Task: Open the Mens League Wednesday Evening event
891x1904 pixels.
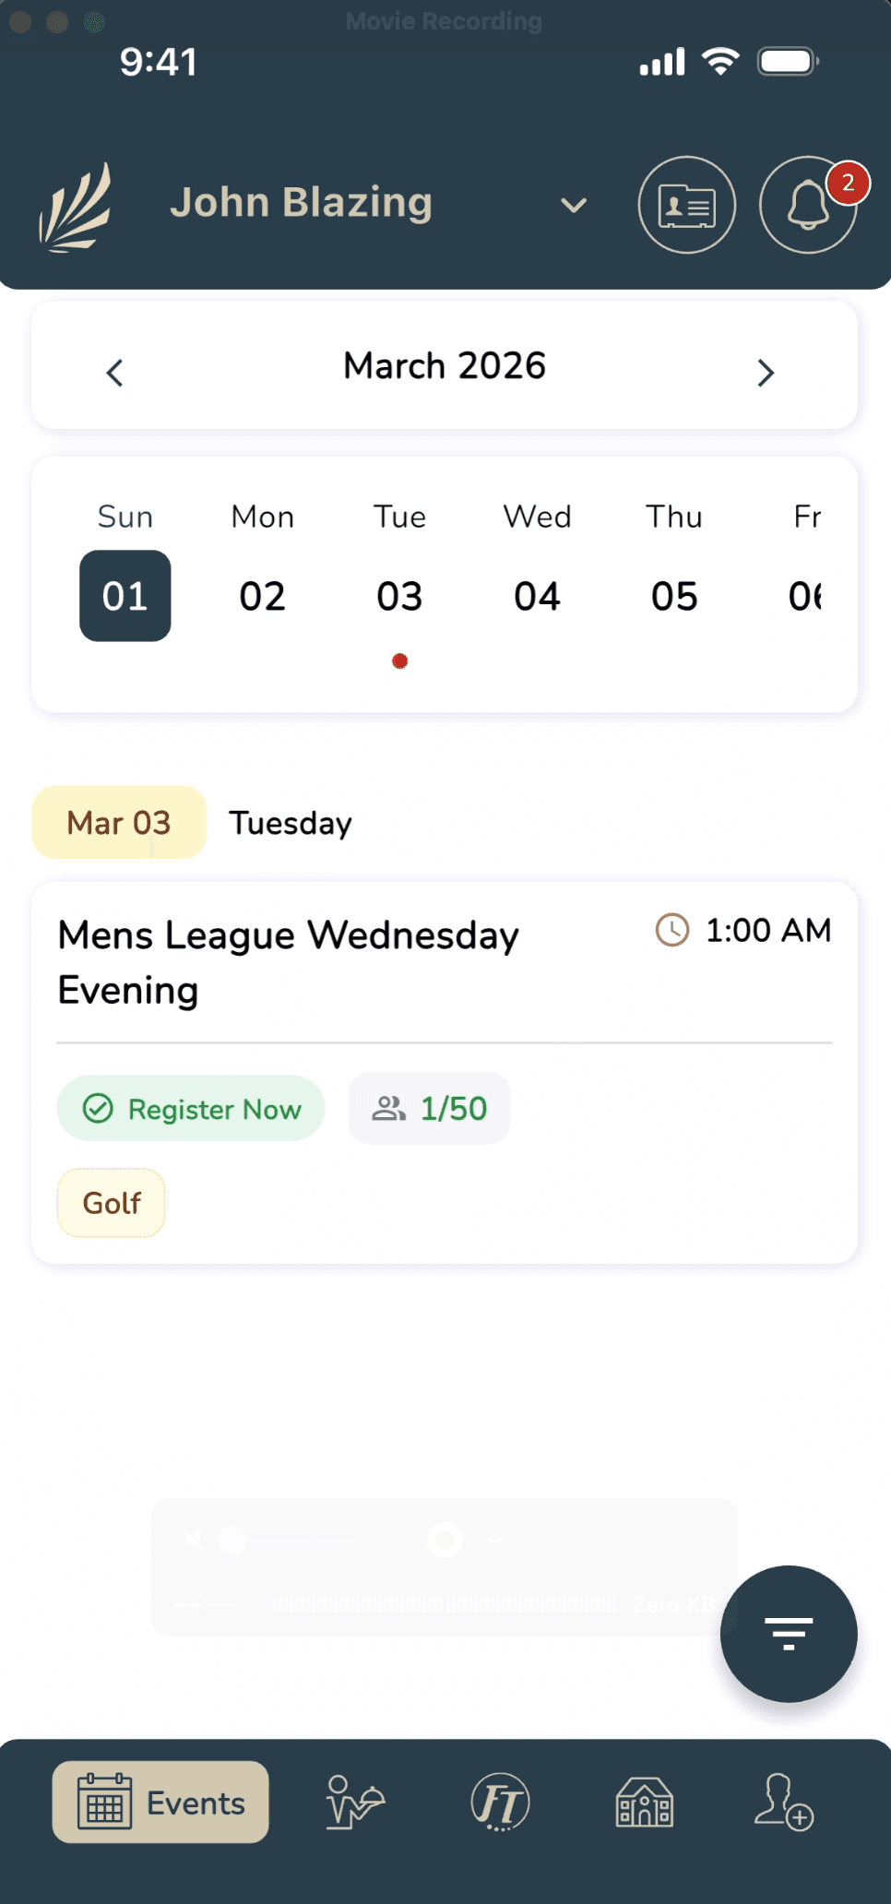Action: (289, 962)
